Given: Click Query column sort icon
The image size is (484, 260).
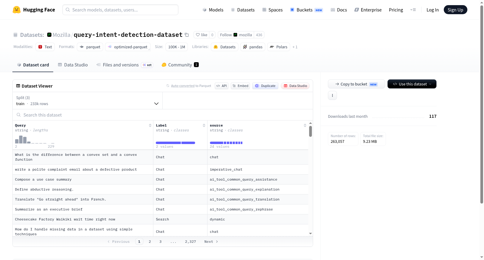Looking at the screenshot, I should (x=150, y=125).
